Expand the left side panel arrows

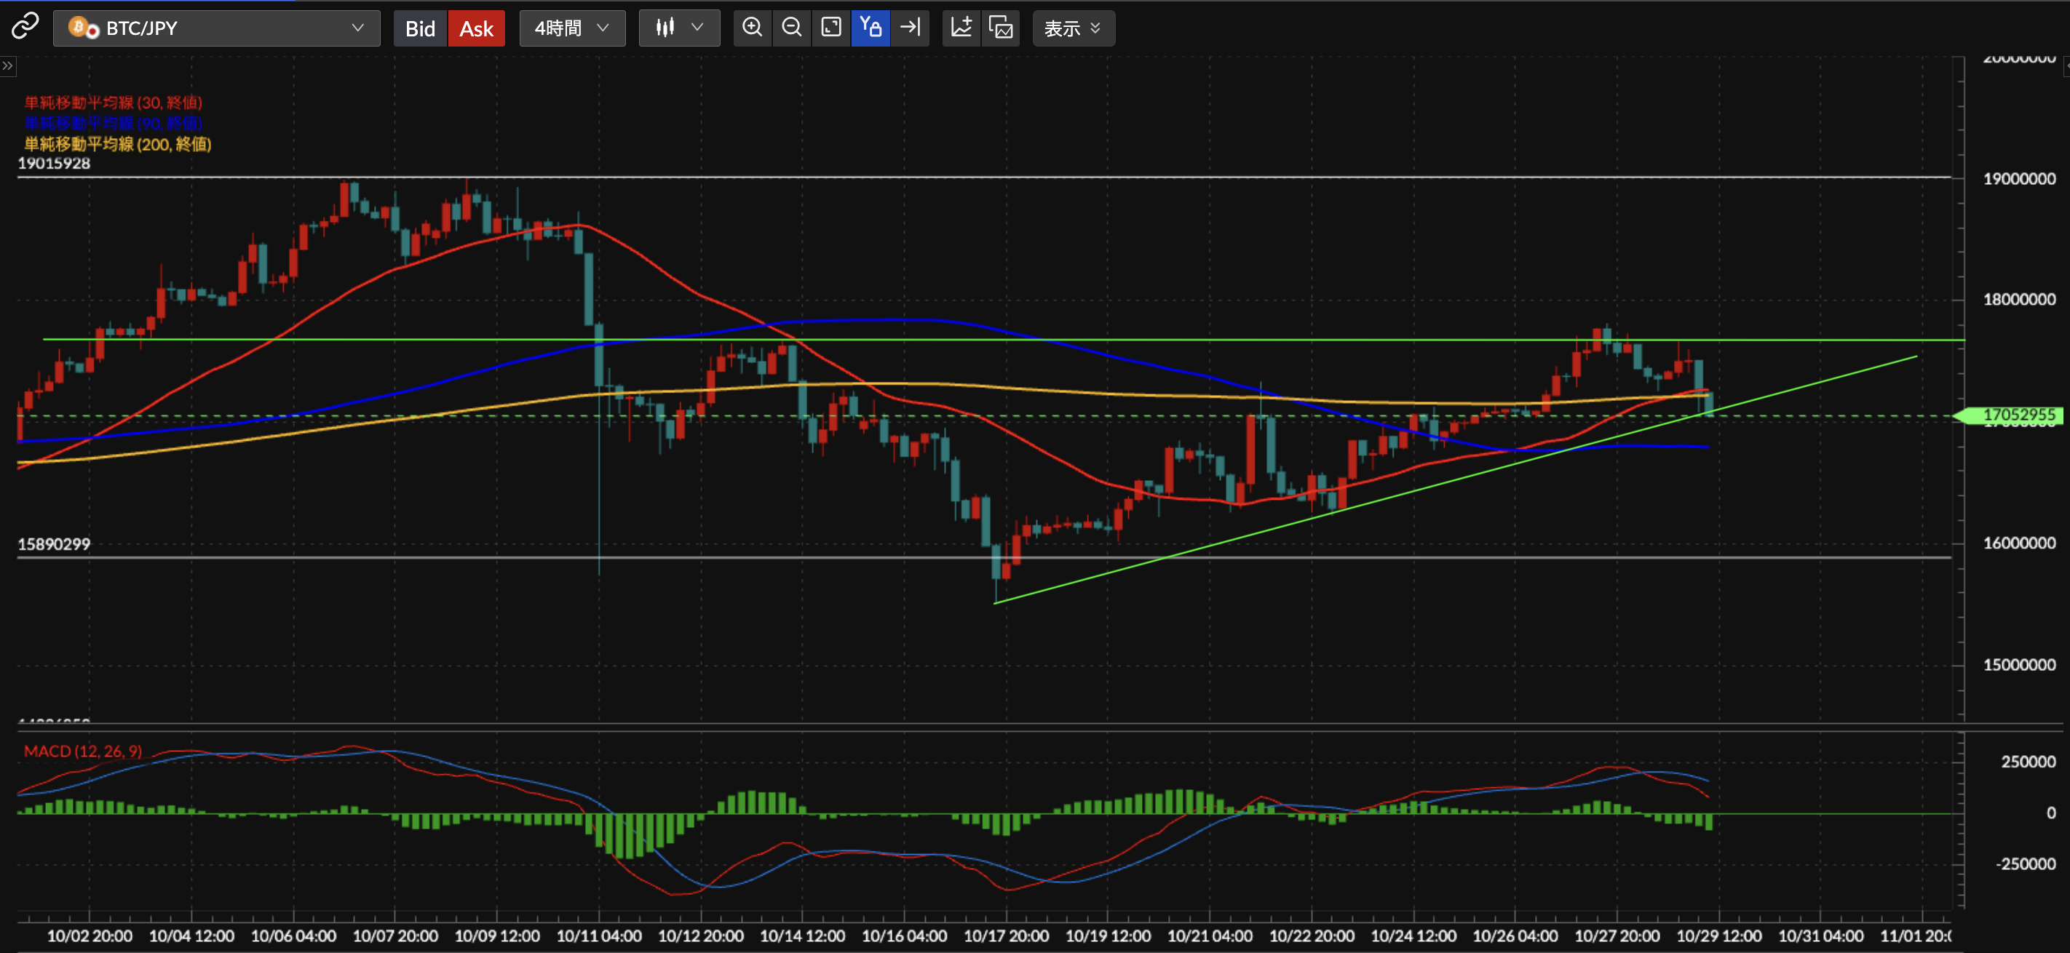[x=8, y=65]
